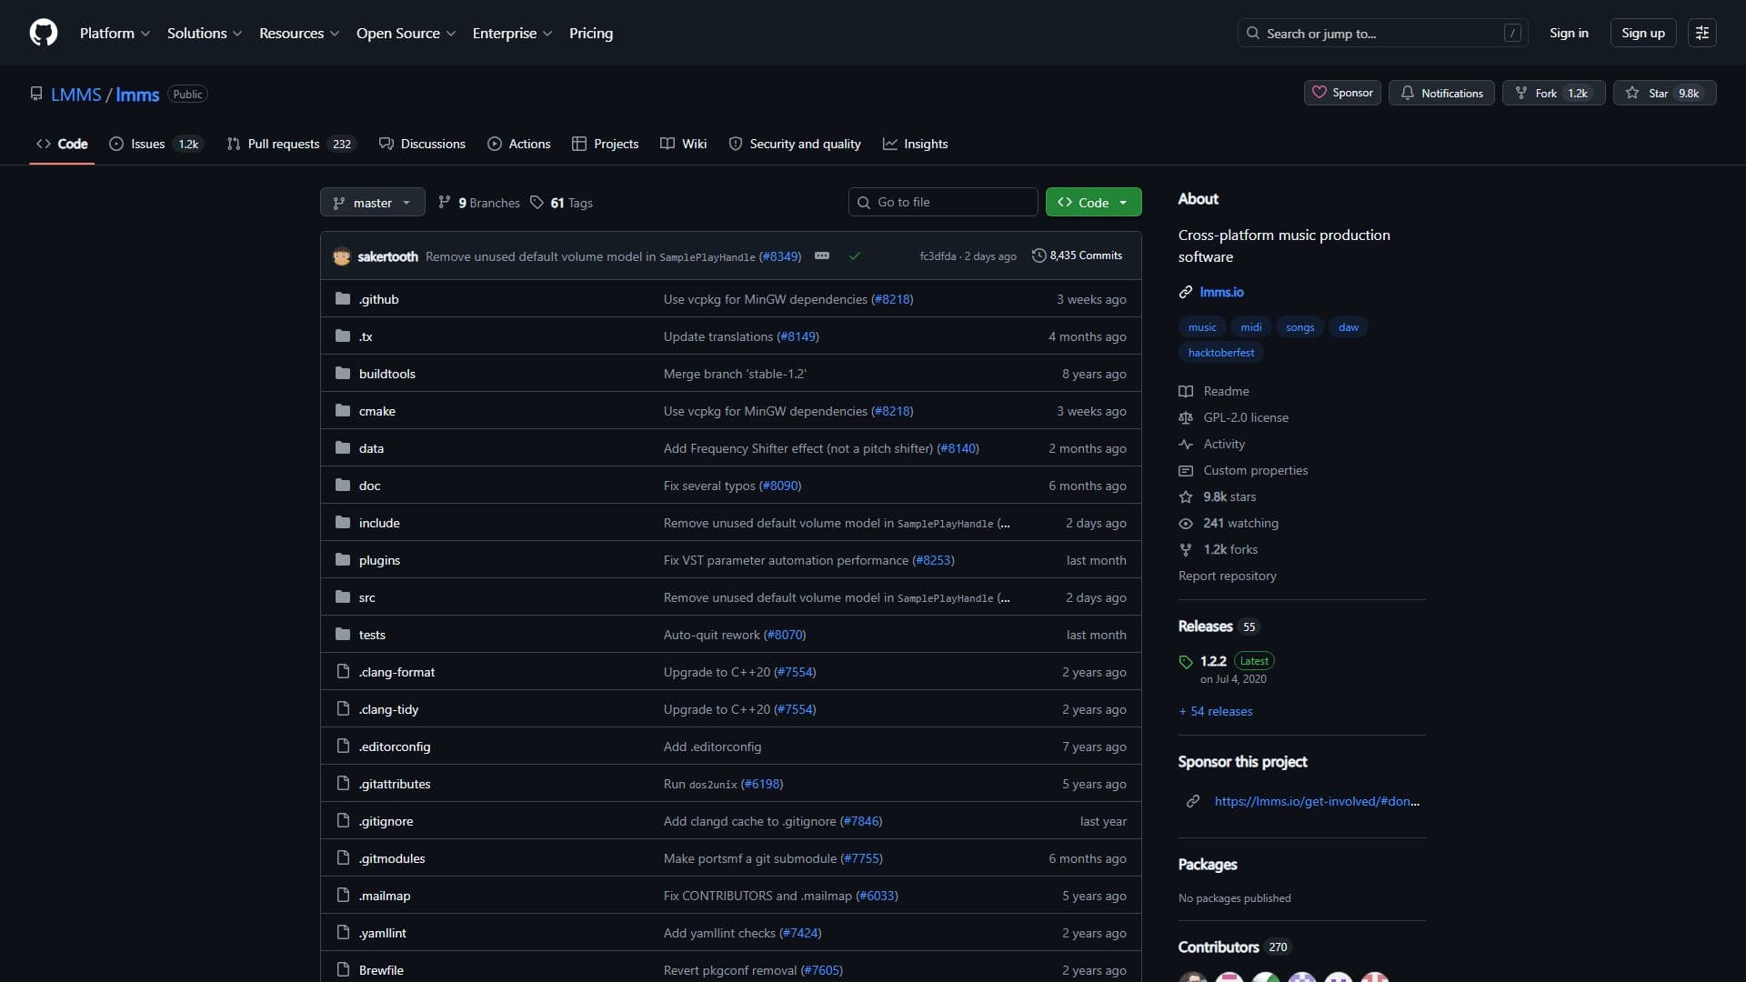
Task: Open the .gitmodules file
Action: click(391, 858)
